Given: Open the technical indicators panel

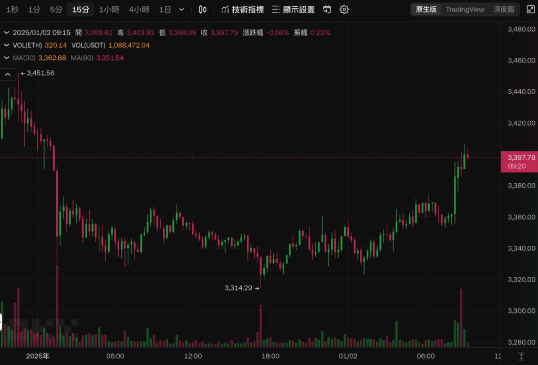Looking at the screenshot, I should click(x=242, y=9).
